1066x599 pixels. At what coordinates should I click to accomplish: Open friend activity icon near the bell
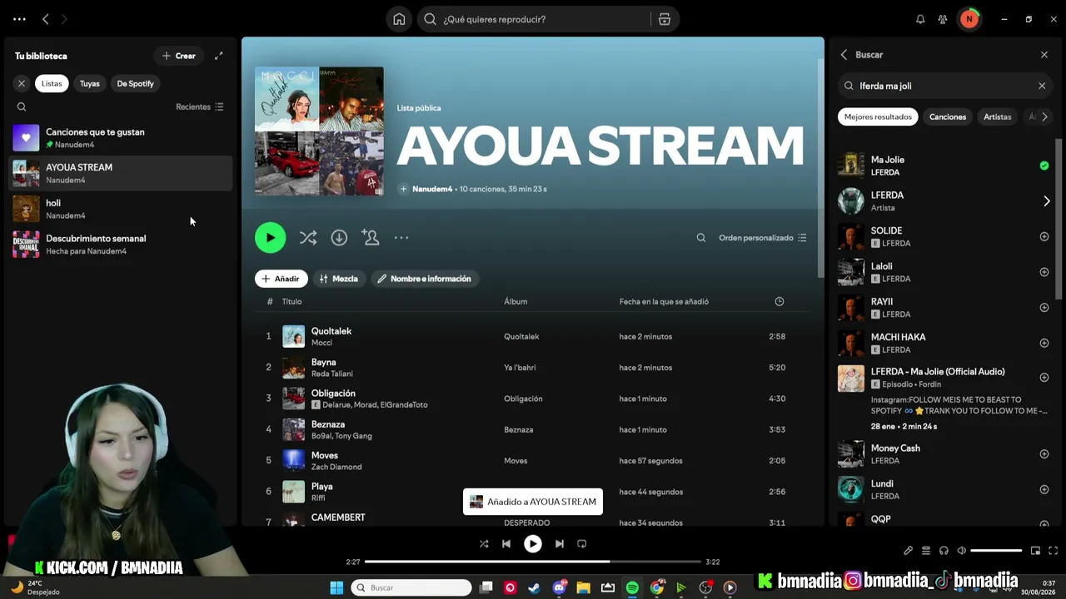click(x=943, y=19)
